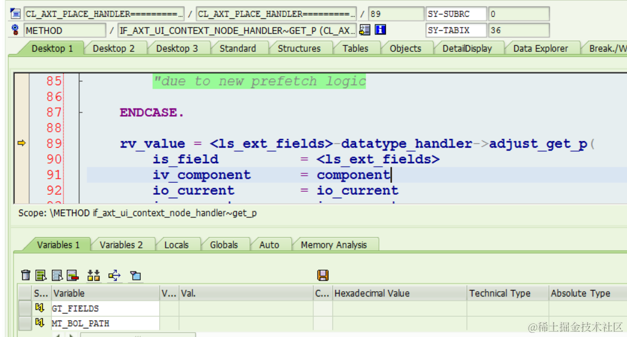Viewport: 627px width, 337px height.
Task: Open the Memory Analysis tab
Action: pyautogui.click(x=334, y=245)
